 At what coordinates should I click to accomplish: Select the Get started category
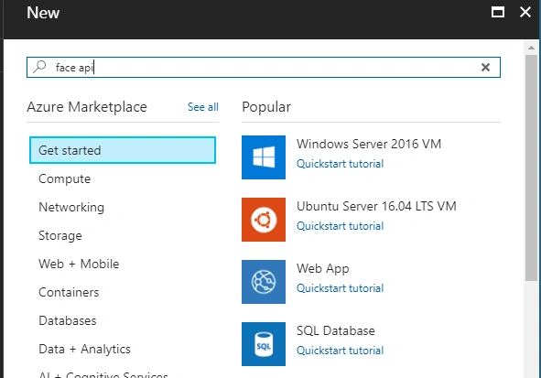(x=123, y=150)
